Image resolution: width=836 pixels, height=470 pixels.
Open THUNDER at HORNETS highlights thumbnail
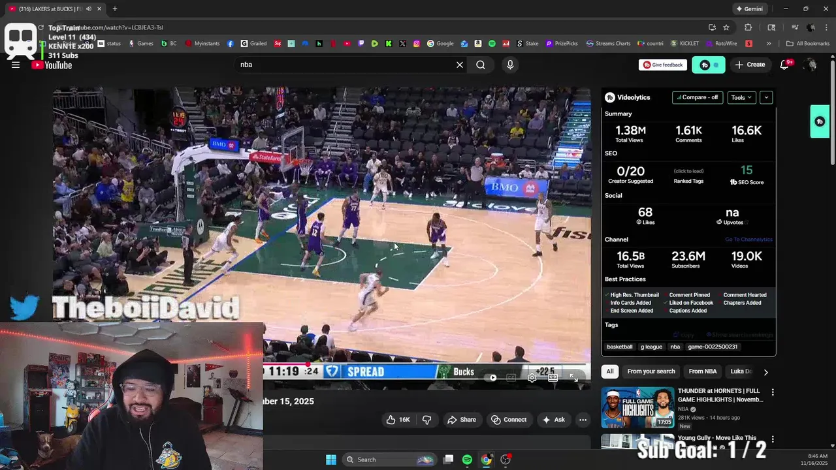(637, 407)
